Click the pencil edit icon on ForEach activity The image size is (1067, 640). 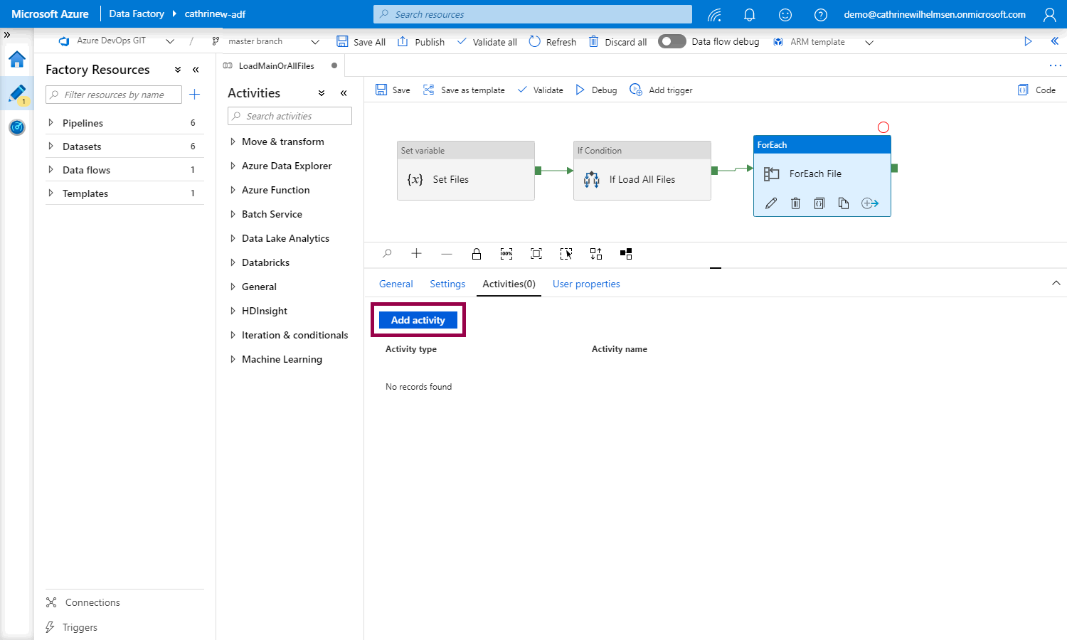pyautogui.click(x=771, y=203)
